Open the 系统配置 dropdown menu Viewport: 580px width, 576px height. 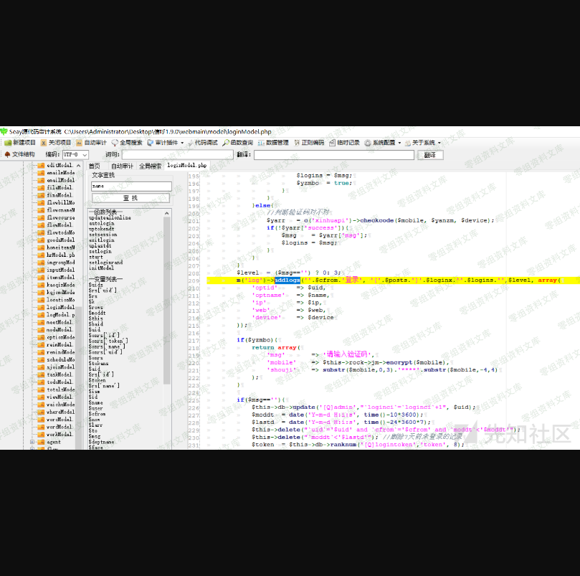384,143
